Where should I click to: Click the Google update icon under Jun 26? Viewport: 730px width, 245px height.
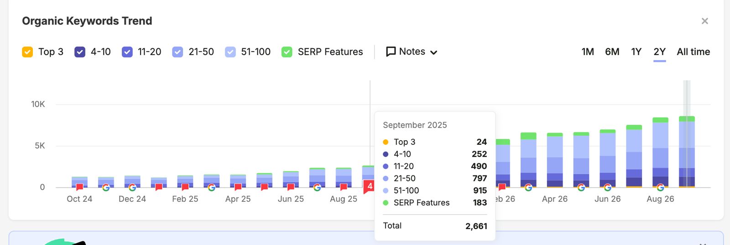coord(608,187)
